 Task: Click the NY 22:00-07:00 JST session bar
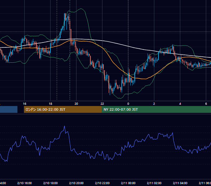coord(156,109)
